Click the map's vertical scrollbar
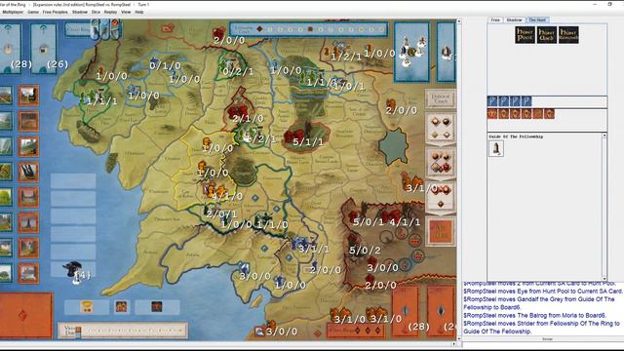Screen dimensions: 624x351 click(x=459, y=179)
